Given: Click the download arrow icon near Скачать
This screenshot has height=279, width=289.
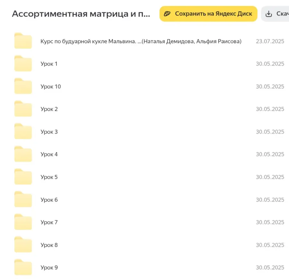Looking at the screenshot, I should [268, 14].
